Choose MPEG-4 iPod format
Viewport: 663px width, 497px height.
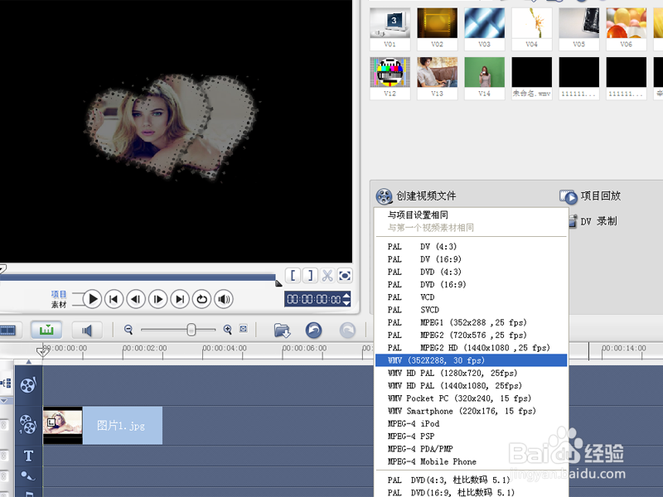pos(471,423)
